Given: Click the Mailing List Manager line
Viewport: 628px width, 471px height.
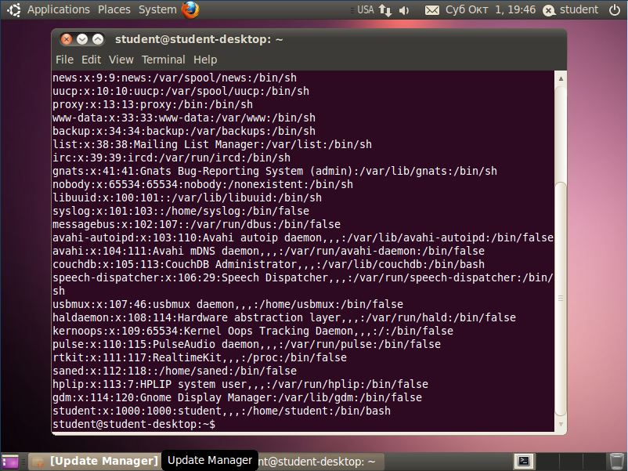Looking at the screenshot, I should 212,144.
